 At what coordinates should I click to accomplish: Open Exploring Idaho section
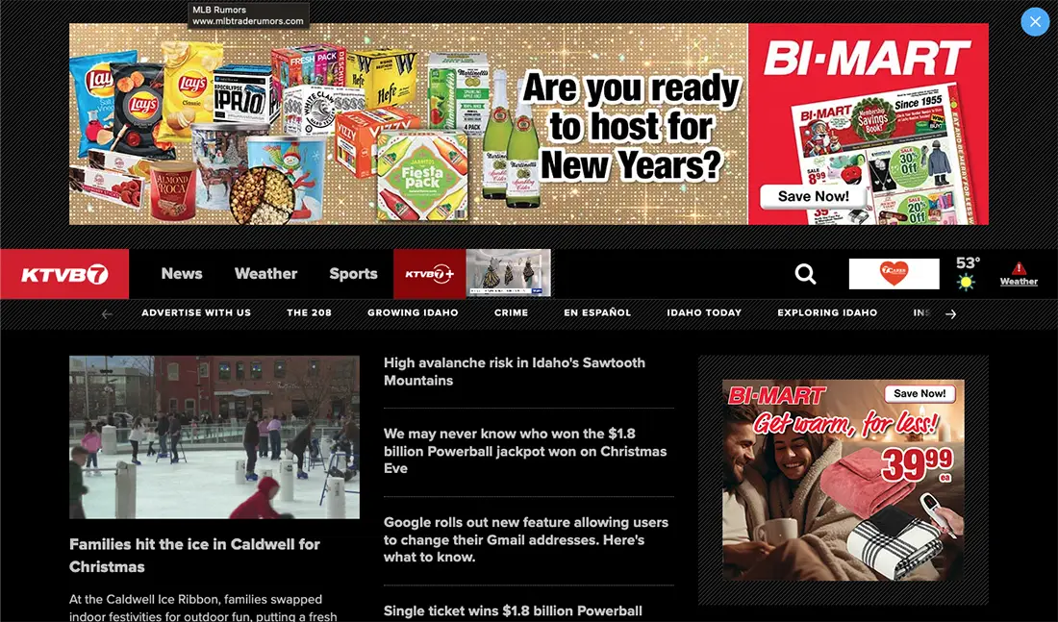coord(827,313)
